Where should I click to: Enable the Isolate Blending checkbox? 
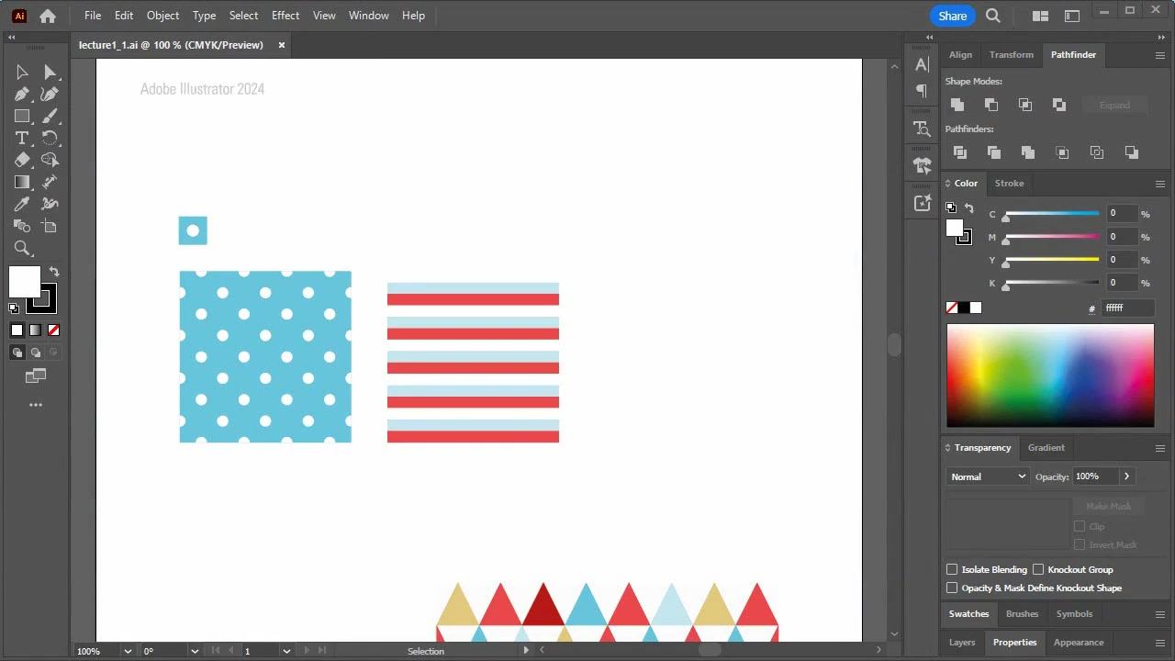952,569
